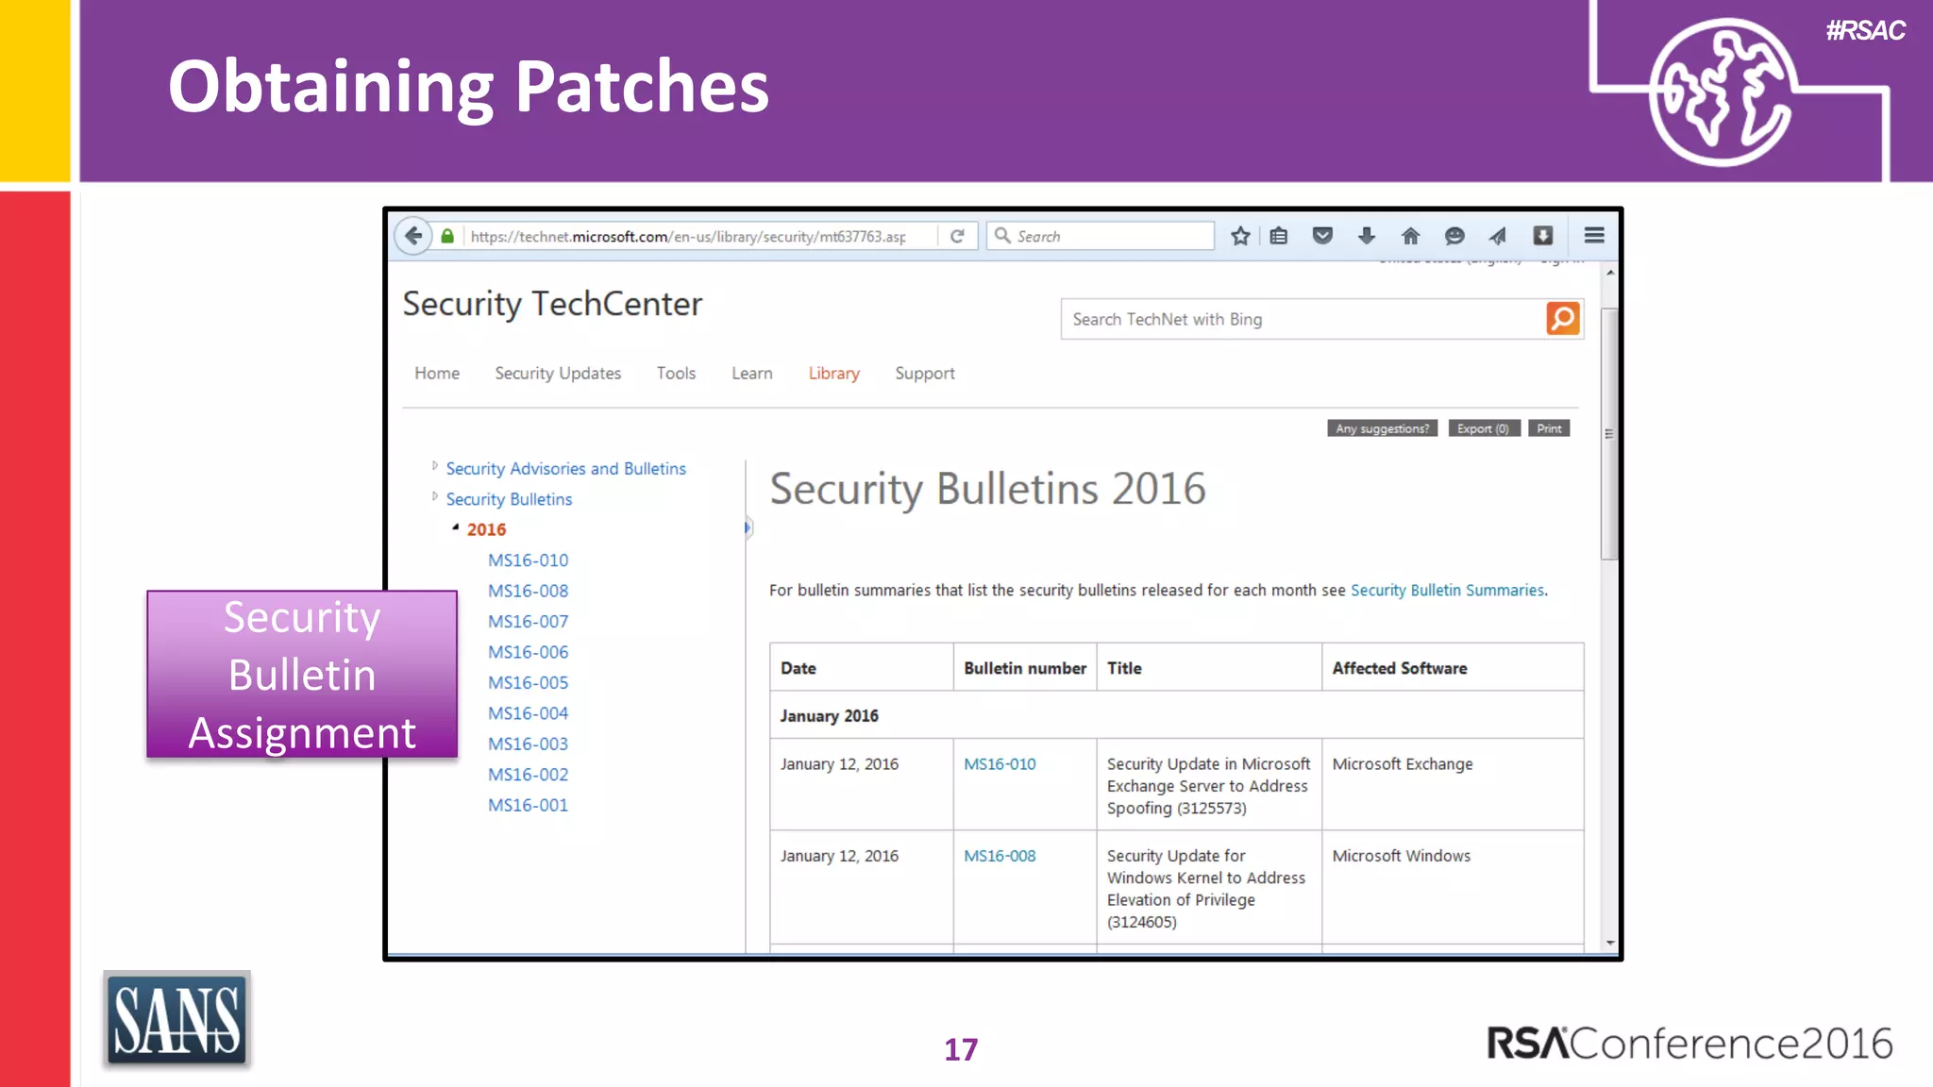1933x1087 pixels.
Task: Click the Date column header
Action: [861, 668]
